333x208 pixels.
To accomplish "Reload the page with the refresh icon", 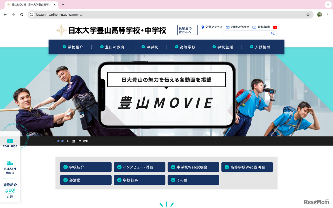I will pos(22,15).
